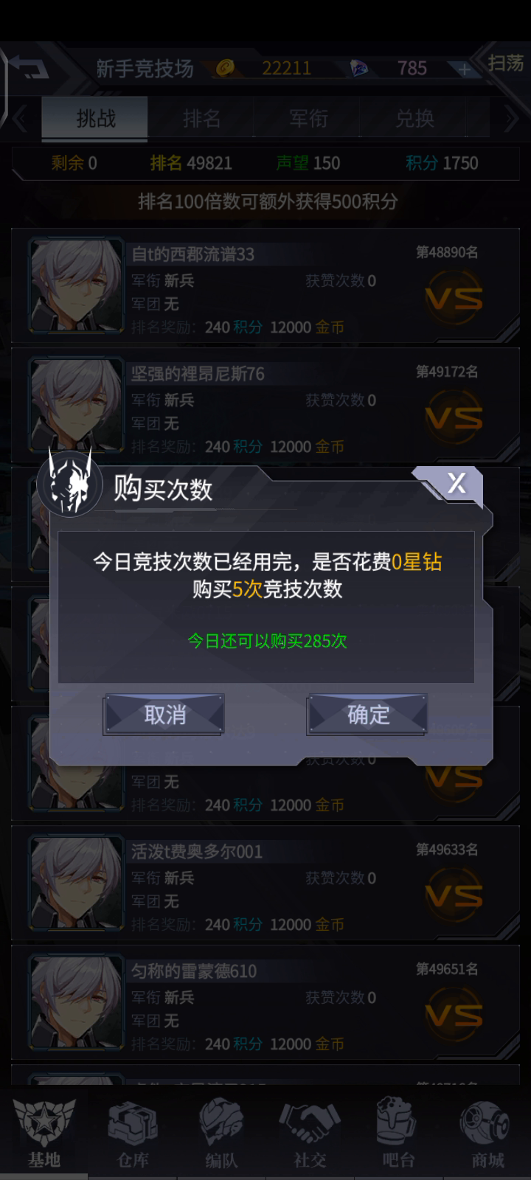Tap the plus icon beside 785 diamonds
The height and width of the screenshot is (1180, 531).
pos(464,69)
